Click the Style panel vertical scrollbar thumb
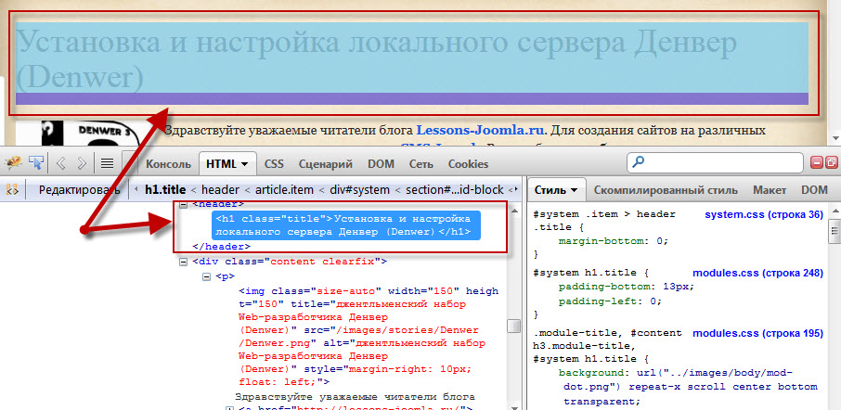The image size is (841, 410). point(835,230)
